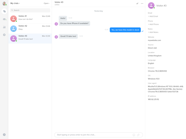Open the Visitor #1 conversation
The width and height of the screenshot is (186, 139).
[x=30, y=18]
